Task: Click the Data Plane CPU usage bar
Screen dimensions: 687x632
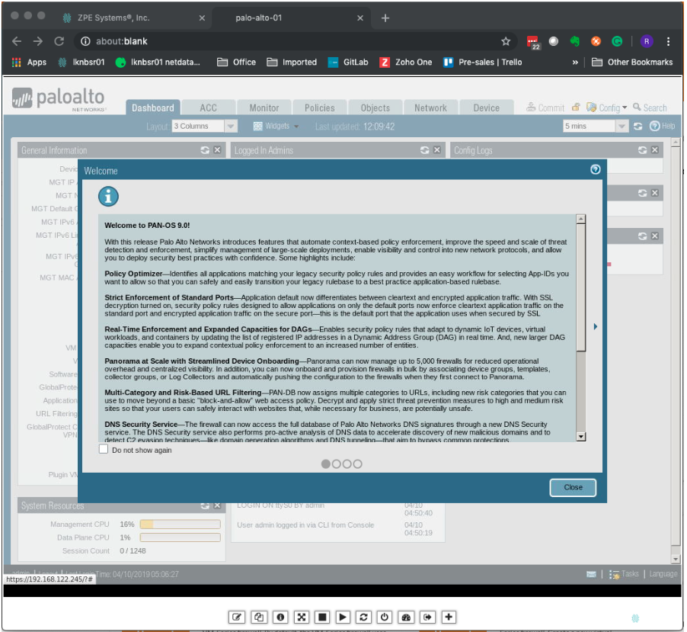Action: click(x=180, y=537)
